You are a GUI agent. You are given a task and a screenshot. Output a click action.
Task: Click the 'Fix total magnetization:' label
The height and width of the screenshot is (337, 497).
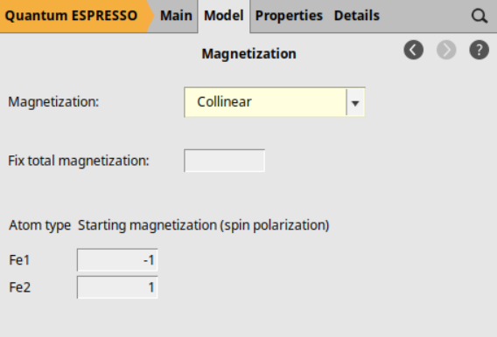click(x=78, y=161)
